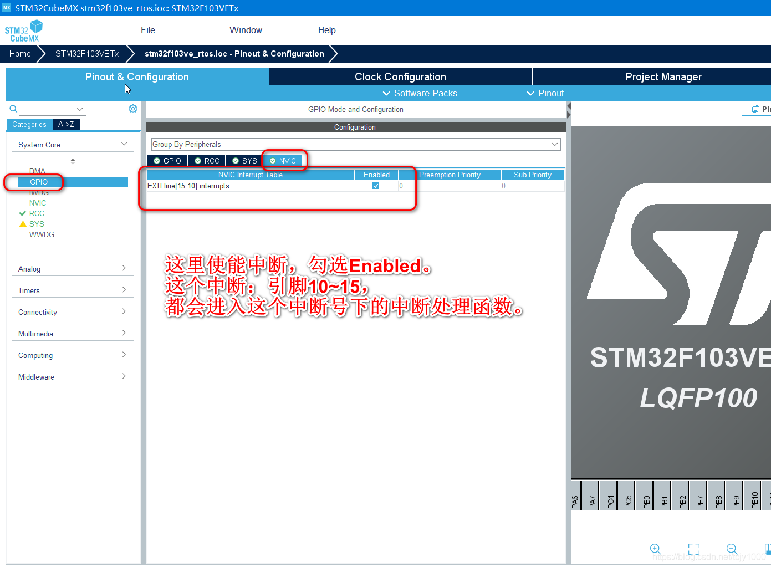Select the SYS configuration tab

(244, 161)
